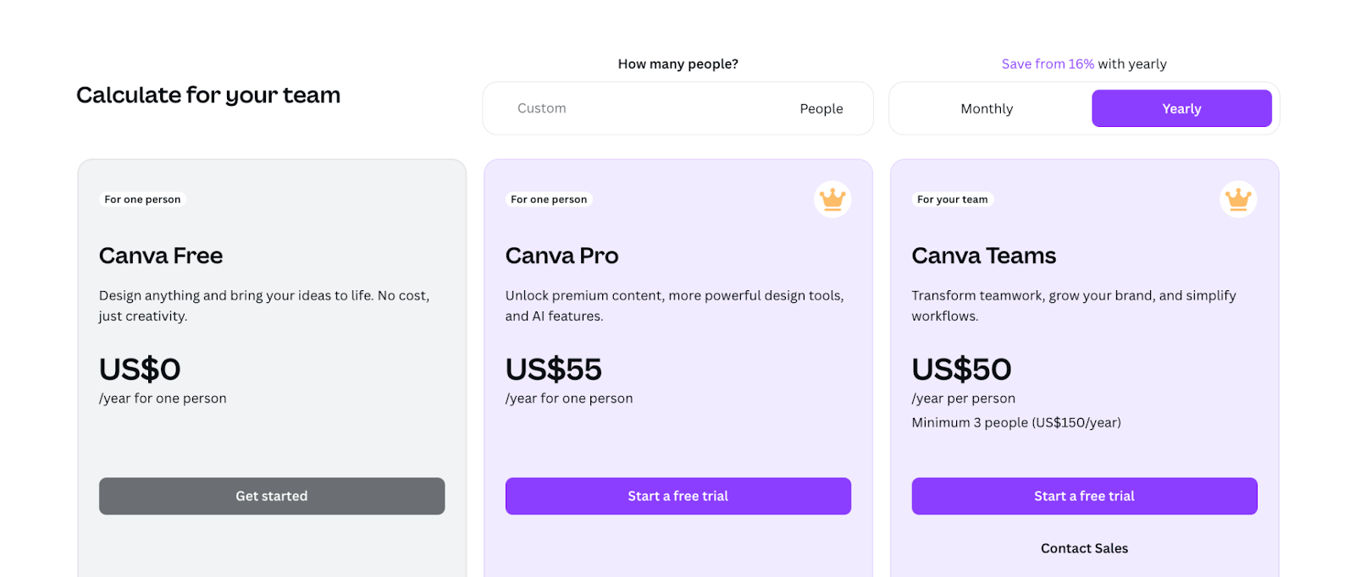Start a free trial of Canva Teams
Screen dimensions: 1355x577
1084,496
